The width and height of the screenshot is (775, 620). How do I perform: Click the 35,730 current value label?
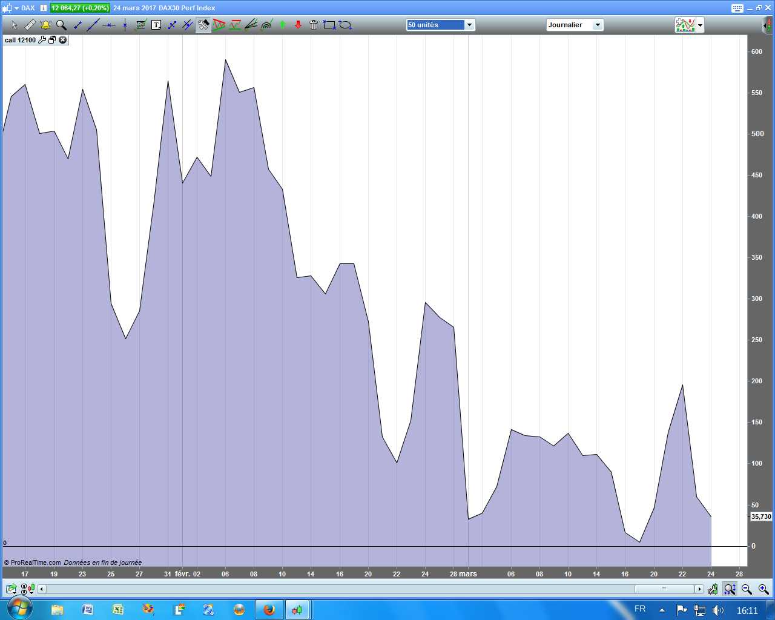pyautogui.click(x=761, y=516)
